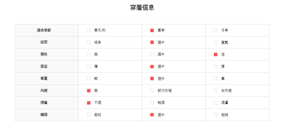Uncheck the red 佳 checkbox for 彈性

pos(216,54)
